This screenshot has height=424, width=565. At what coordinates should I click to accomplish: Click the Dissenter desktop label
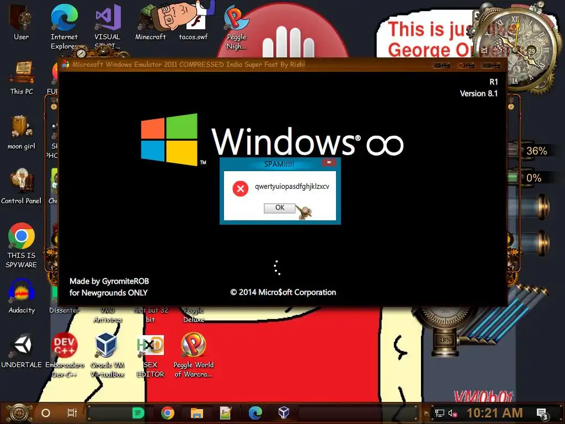tap(64, 310)
